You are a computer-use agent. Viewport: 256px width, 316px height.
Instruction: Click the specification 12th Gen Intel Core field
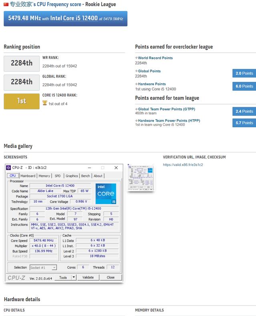tap(73, 208)
